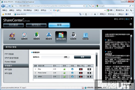Open the Tools menu in menu bar

coord(36,10)
